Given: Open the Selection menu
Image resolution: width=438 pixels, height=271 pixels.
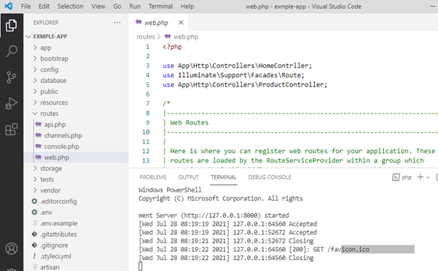Looking at the screenshot, I should [x=71, y=6].
